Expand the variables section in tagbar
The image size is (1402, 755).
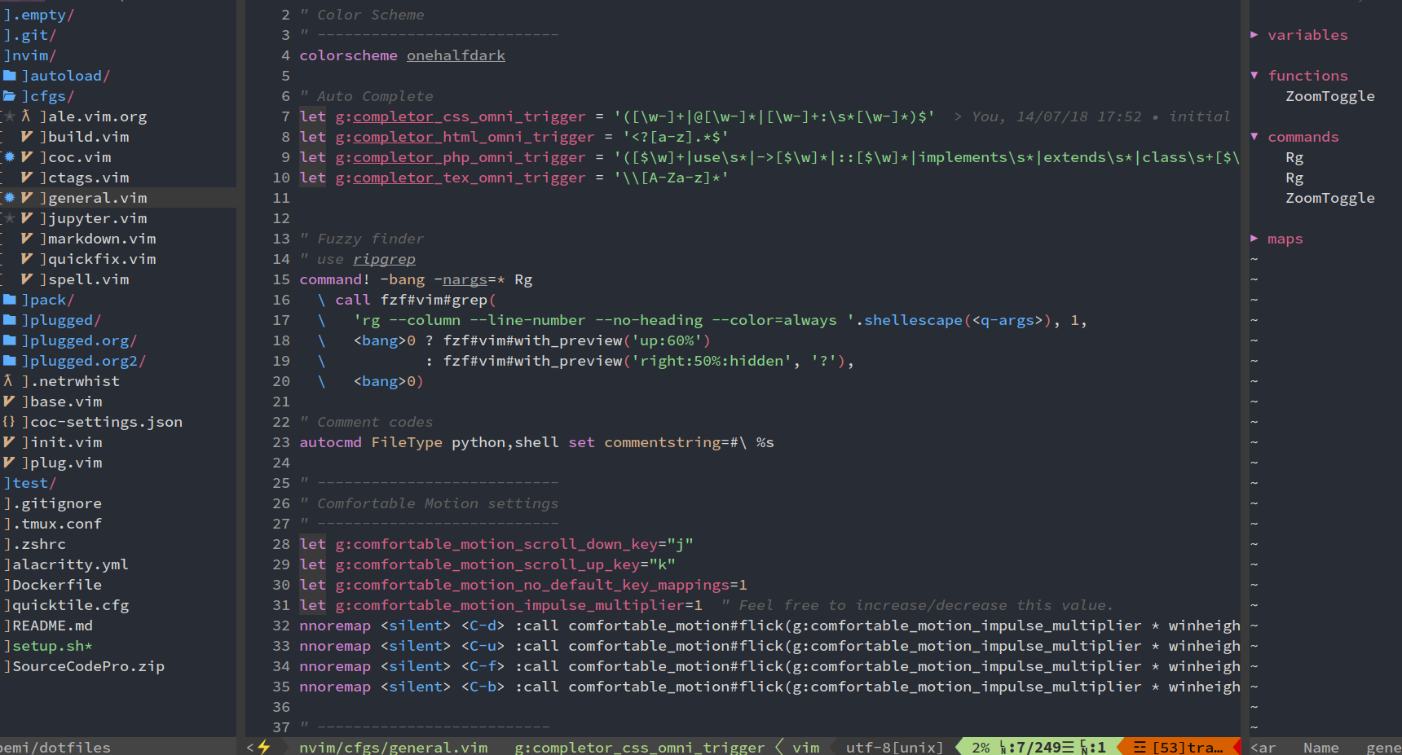click(1254, 35)
